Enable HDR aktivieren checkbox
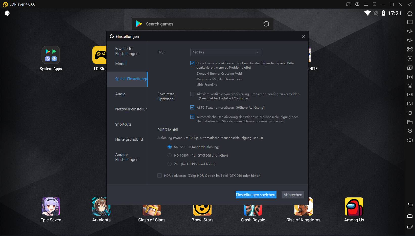The image size is (415, 236). 159,175
